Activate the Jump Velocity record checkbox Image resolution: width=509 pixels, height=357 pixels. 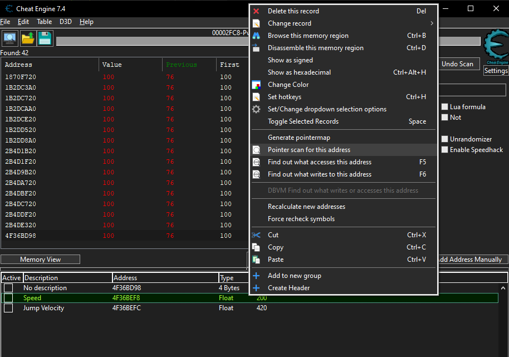pos(8,308)
